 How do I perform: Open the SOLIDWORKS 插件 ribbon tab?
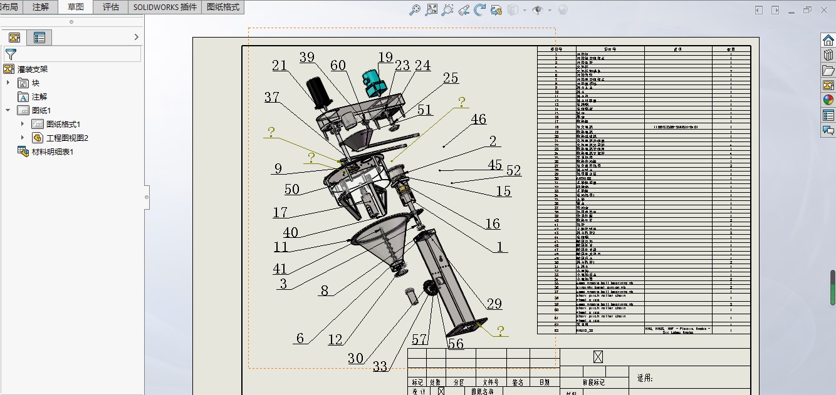pos(165,7)
